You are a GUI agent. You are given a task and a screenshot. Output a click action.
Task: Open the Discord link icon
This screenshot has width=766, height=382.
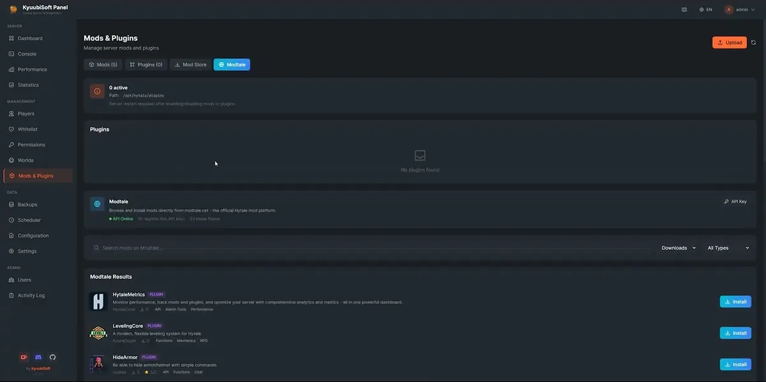(38, 357)
